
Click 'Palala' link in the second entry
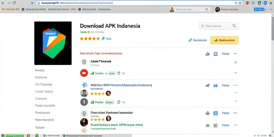tap(226, 85)
